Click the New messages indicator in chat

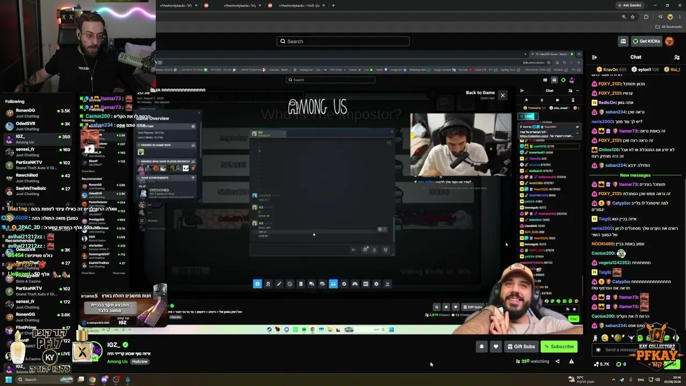635,175
